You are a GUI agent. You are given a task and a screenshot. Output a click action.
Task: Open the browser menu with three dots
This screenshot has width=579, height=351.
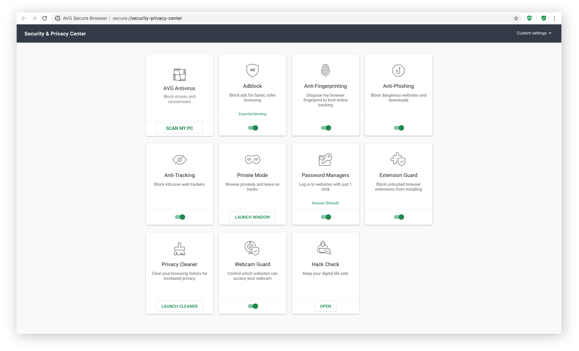click(555, 18)
